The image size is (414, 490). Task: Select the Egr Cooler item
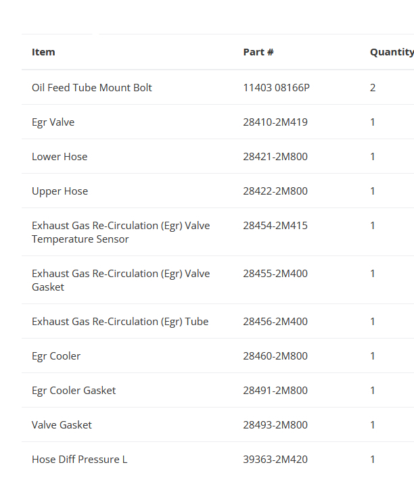click(56, 356)
